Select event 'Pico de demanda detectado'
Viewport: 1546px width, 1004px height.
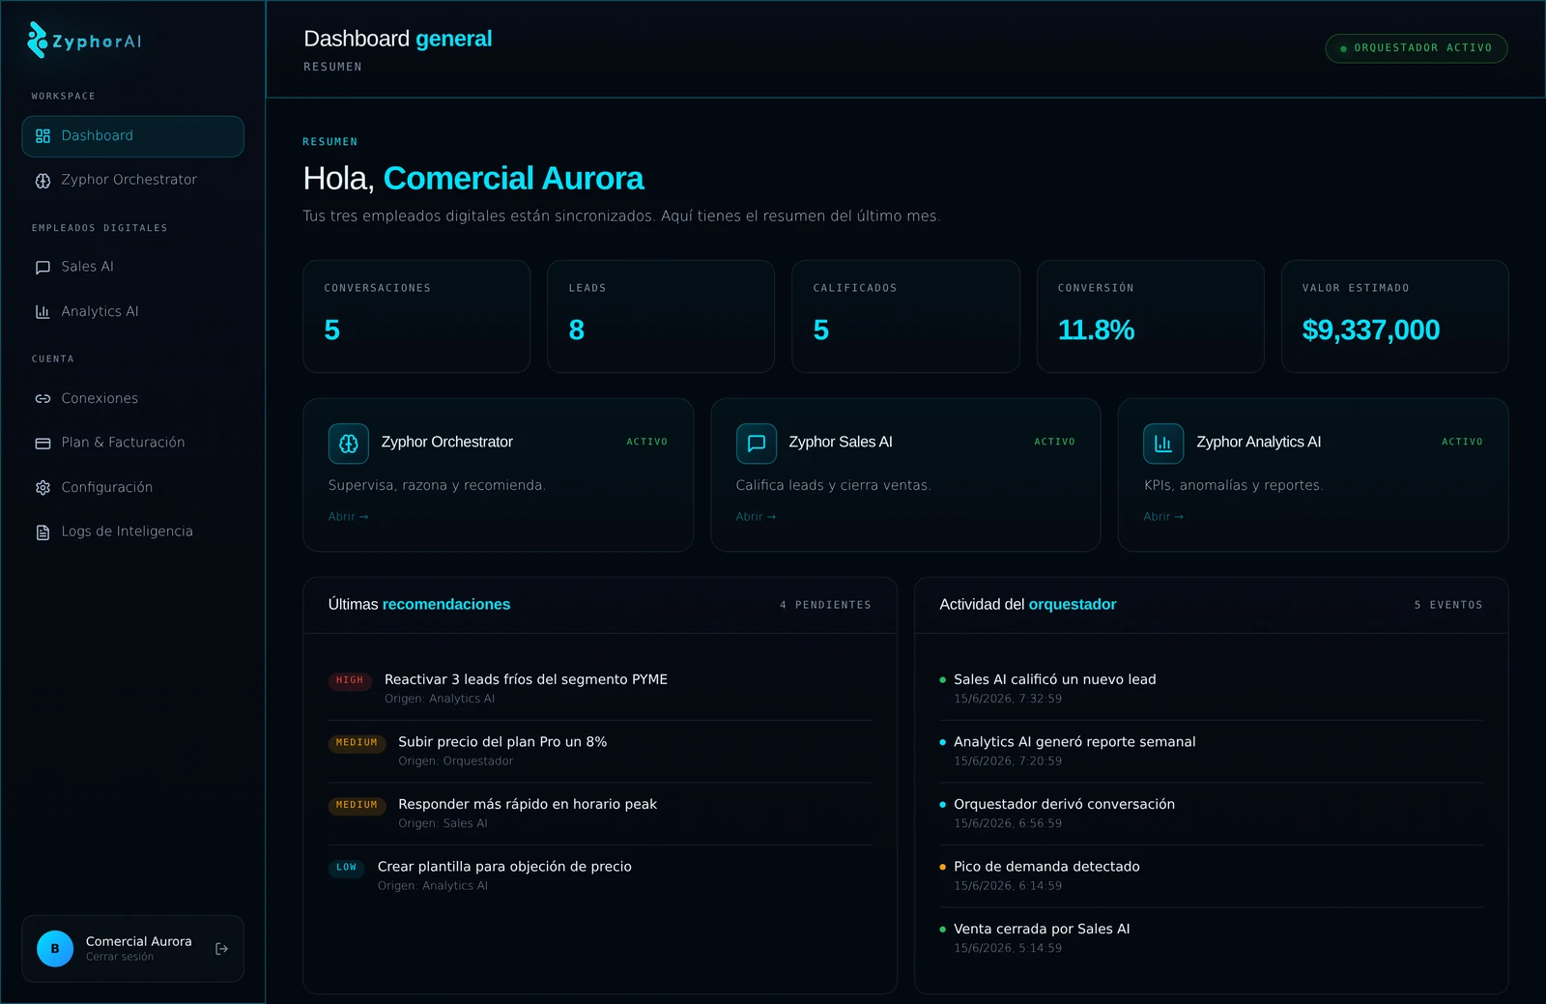click(x=1046, y=867)
